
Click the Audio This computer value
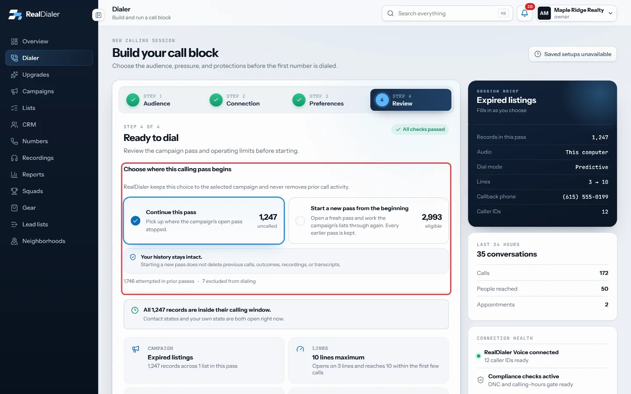(587, 152)
